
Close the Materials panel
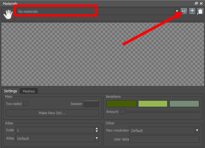201,3
